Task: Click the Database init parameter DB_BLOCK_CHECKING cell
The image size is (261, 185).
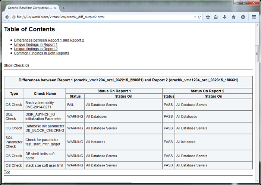Action: 45,128
